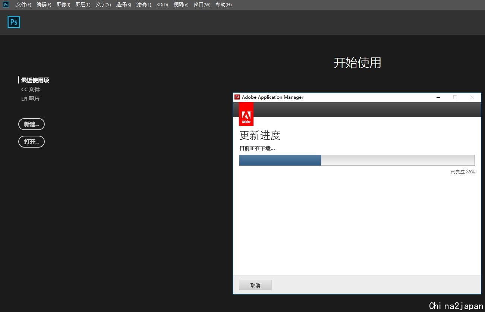Image resolution: width=485 pixels, height=312 pixels.
Task: Click the 已完成 35% progress label
Action: tap(463, 172)
